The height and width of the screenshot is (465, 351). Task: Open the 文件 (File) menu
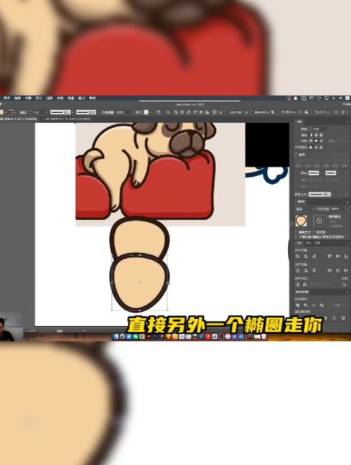pos(6,98)
